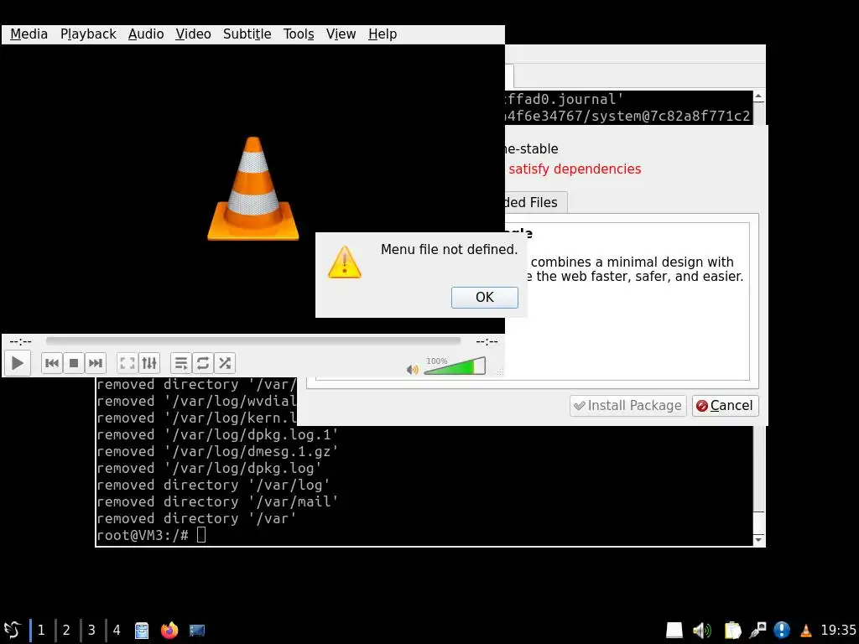Launch Firefox from the taskbar
859x644 pixels.
[169, 631]
